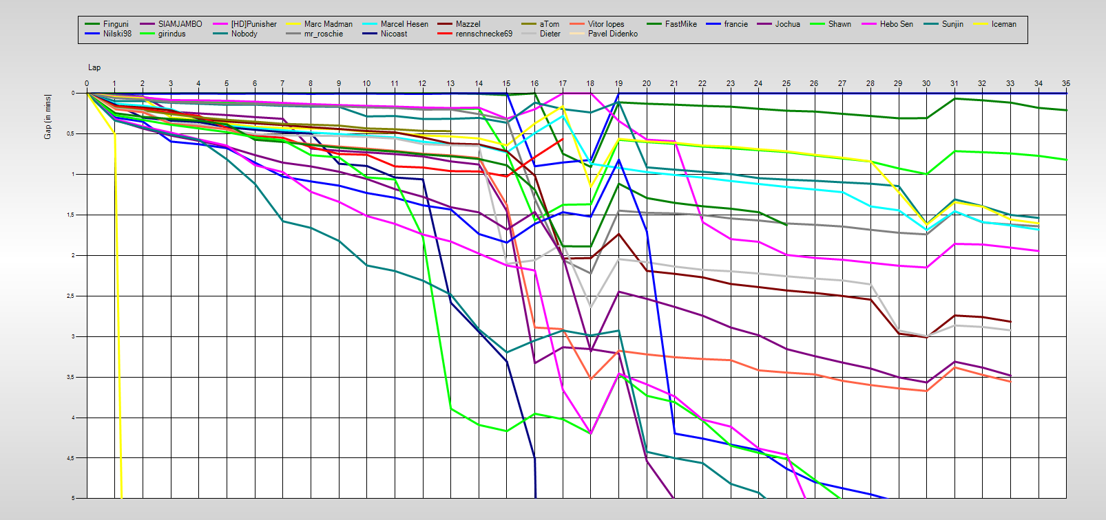Select rennschnecke69 in the legend
The width and height of the screenshot is (1106, 520).
483,34
